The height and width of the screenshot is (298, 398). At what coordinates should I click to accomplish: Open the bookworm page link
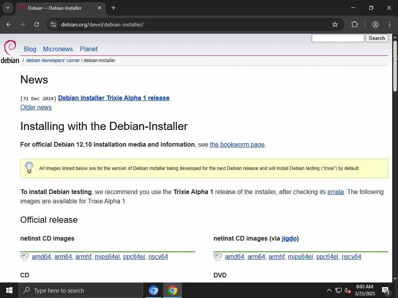pos(237,145)
